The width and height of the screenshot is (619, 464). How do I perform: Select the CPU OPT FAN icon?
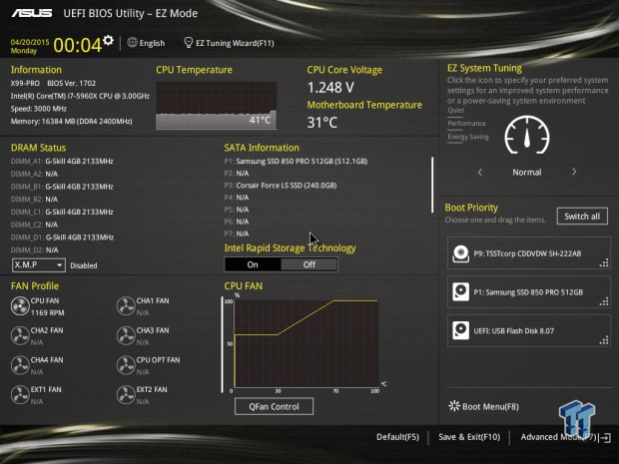click(x=126, y=365)
